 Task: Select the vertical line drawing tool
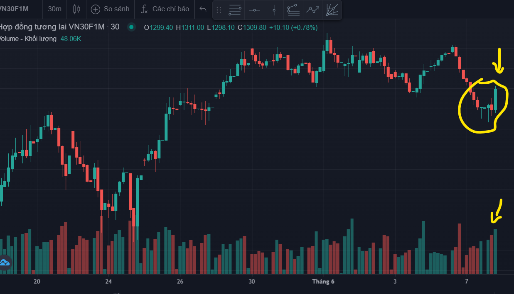pyautogui.click(x=274, y=10)
